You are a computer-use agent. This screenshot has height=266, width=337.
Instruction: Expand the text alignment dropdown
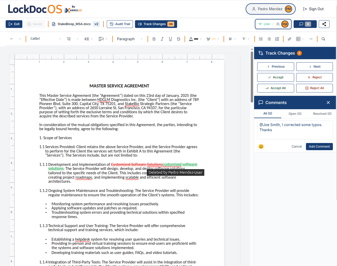click(x=232, y=39)
